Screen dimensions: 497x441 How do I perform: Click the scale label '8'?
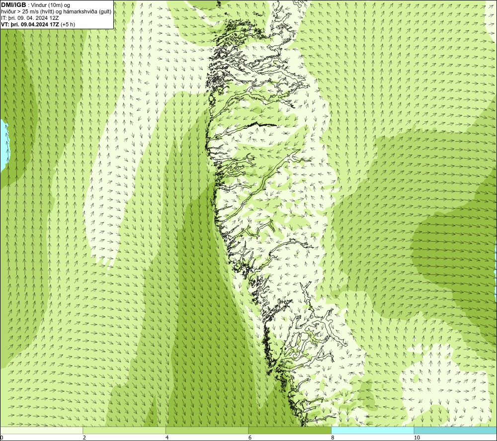point(332,438)
